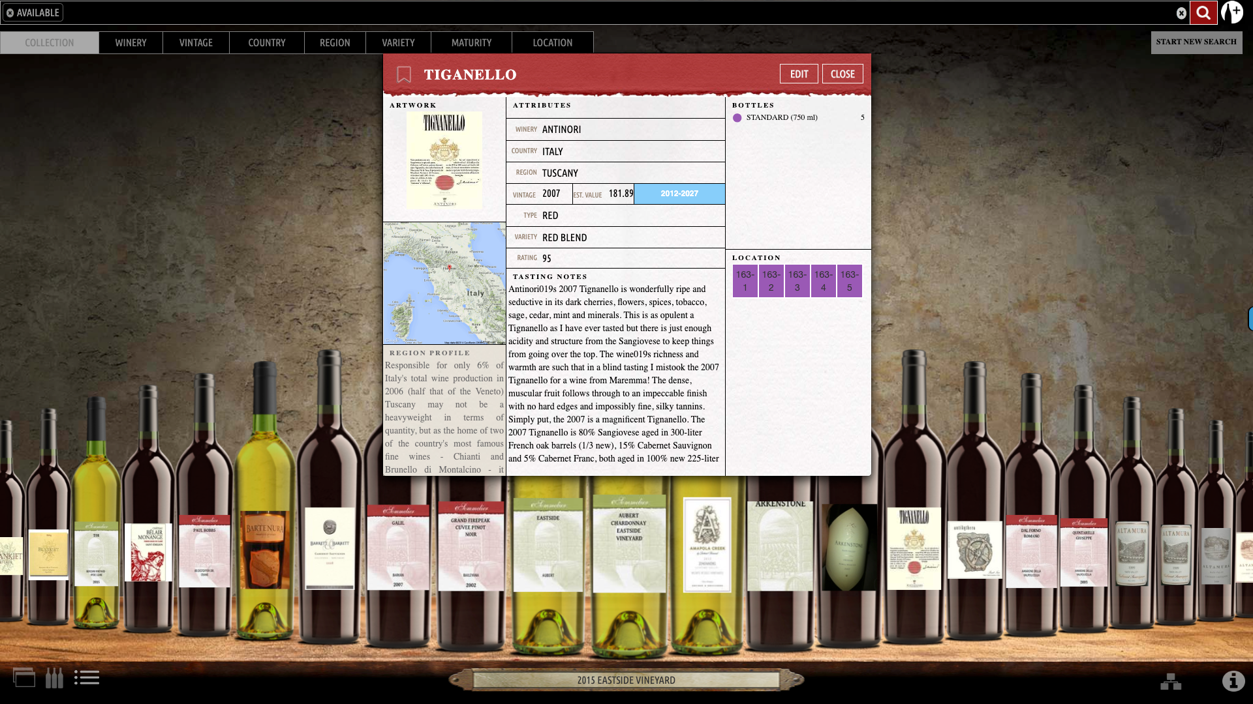Select the Antikythera bottle

click(x=974, y=502)
